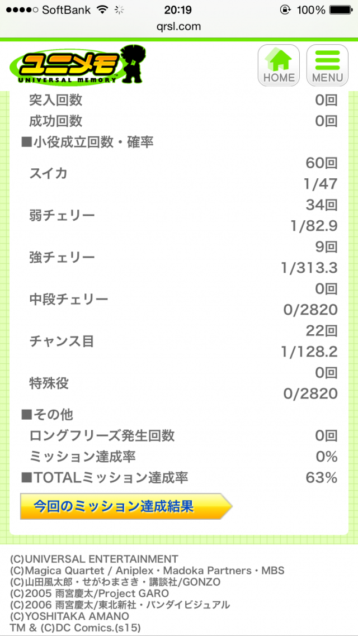Tap the SoftBank carrier label

click(66, 10)
